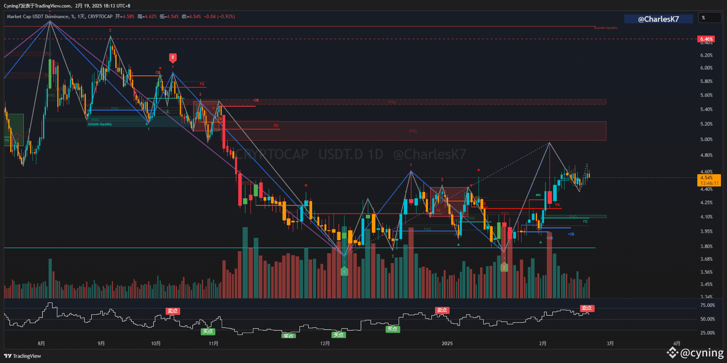Viewport: 727px width, 363px height.
Task: Click the 3.56% price scale label
Action: pyautogui.click(x=706, y=272)
